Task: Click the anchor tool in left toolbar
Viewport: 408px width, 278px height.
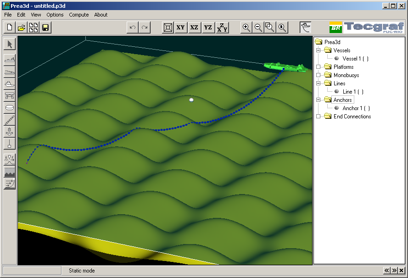Action: 10,132
